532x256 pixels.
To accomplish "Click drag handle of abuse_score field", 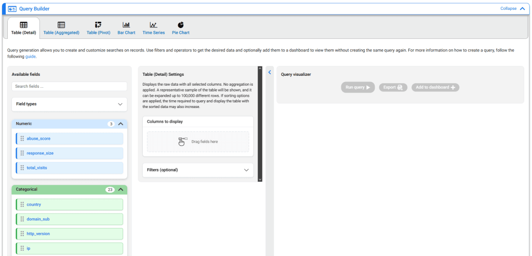I will pyautogui.click(x=22, y=138).
